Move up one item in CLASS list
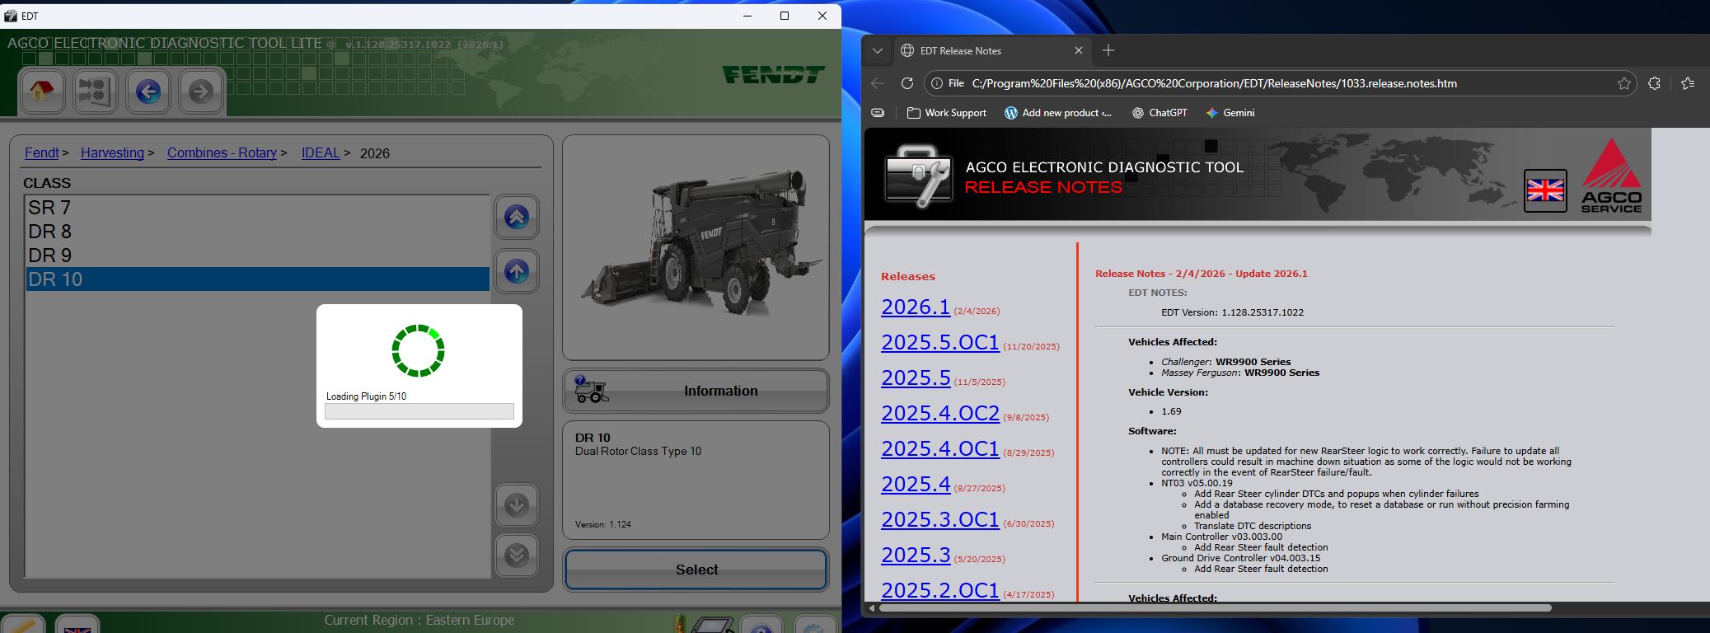Screen dimensions: 1710x633 point(517,271)
